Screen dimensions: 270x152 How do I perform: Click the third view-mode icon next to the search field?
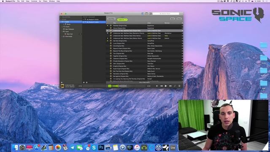150,14
